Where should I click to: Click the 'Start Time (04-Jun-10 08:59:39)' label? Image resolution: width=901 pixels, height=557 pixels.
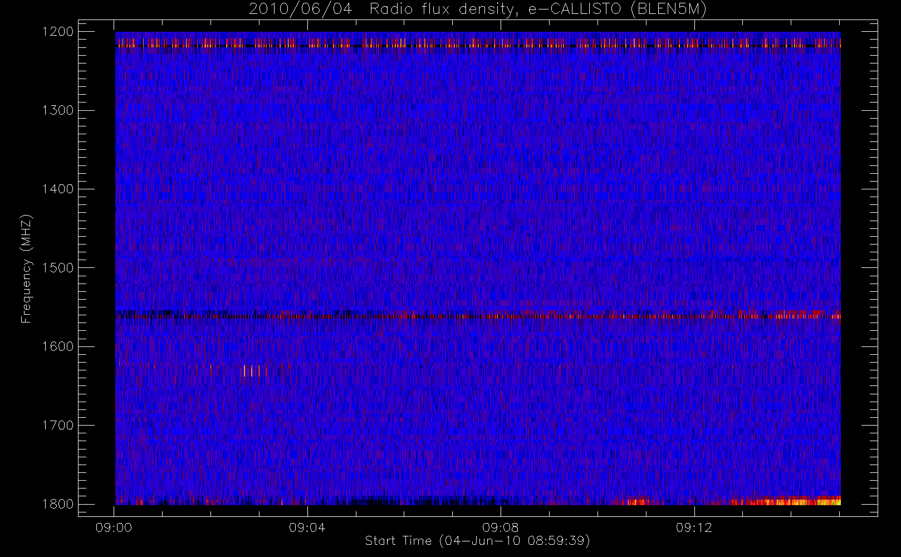(478, 541)
